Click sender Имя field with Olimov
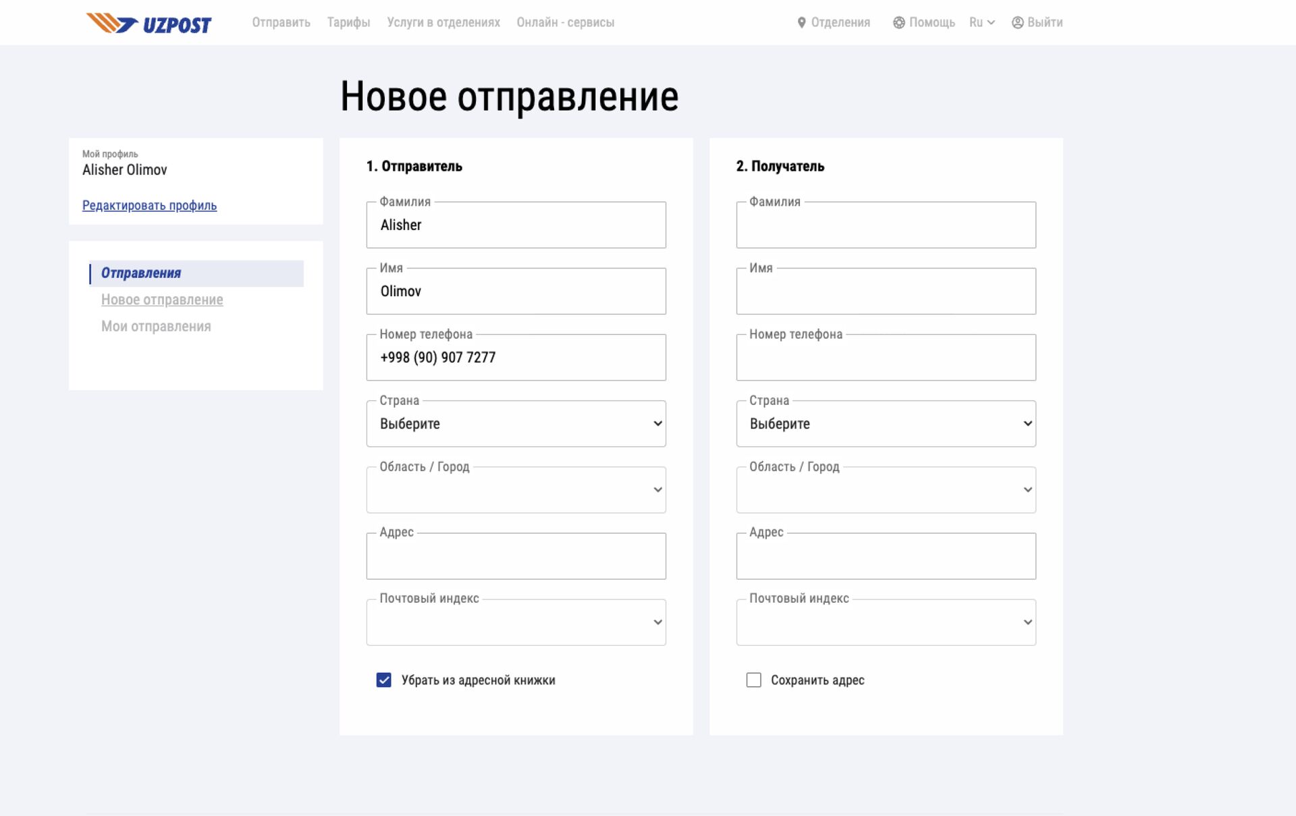The width and height of the screenshot is (1296, 816). 516,291
